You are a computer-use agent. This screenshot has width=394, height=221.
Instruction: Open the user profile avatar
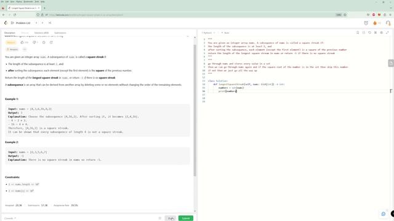click(388, 23)
